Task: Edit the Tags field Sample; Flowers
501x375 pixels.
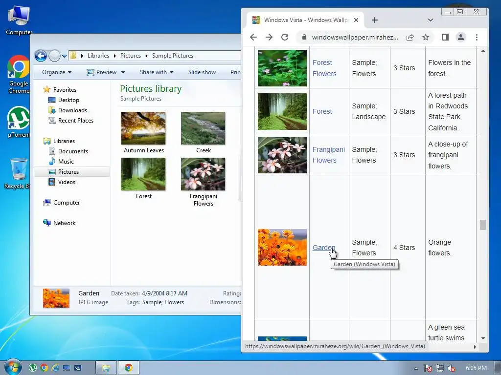Action: pos(163,302)
